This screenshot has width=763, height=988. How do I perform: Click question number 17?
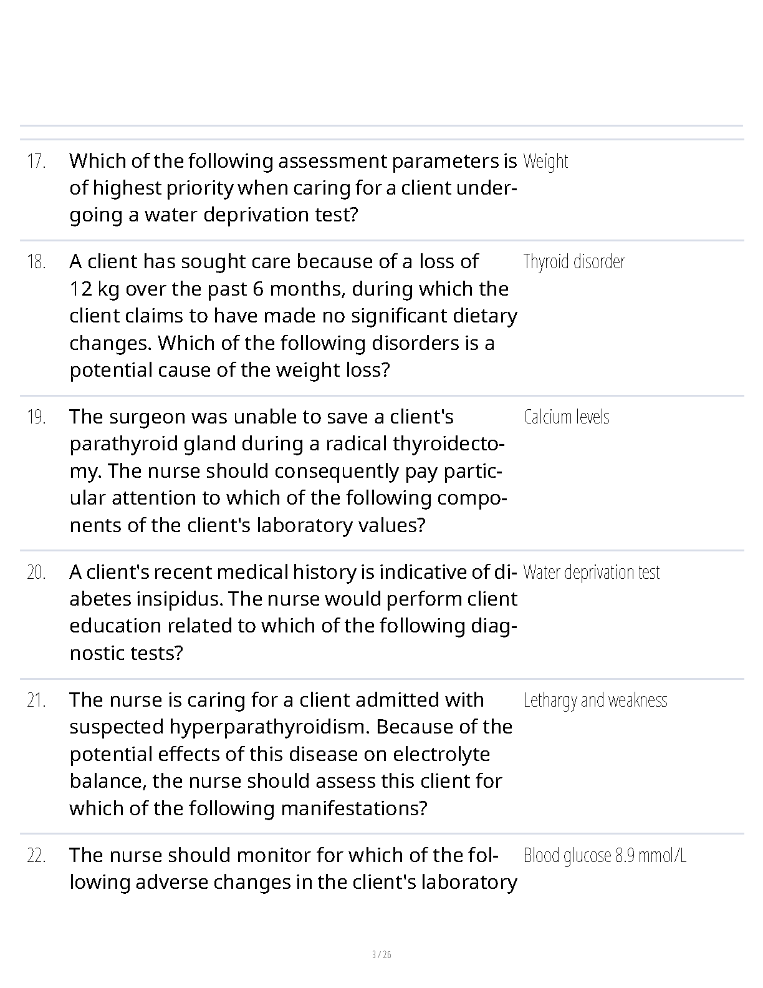coord(36,162)
